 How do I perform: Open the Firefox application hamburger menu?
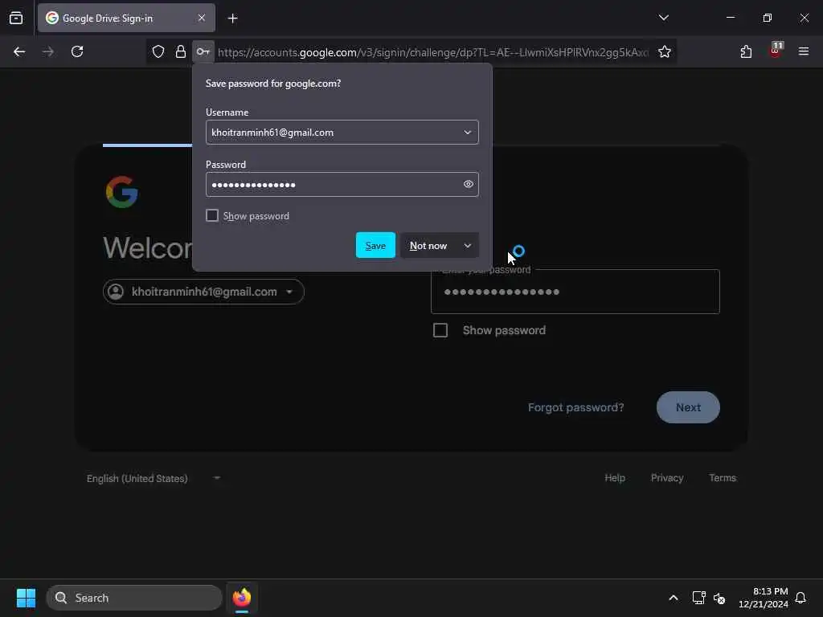[x=804, y=51]
